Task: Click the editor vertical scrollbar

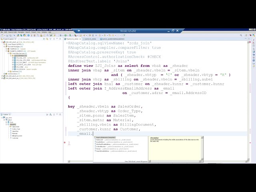Action: click(x=248, y=101)
